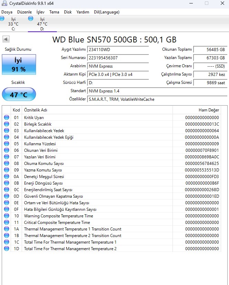Click status orb for Critical Composite Temperature Time
Image resolution: width=229 pixels, height=285 pixels.
[7, 222]
